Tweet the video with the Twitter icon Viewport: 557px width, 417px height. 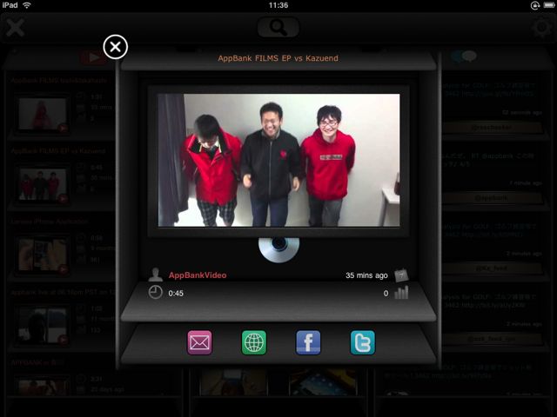[363, 342]
